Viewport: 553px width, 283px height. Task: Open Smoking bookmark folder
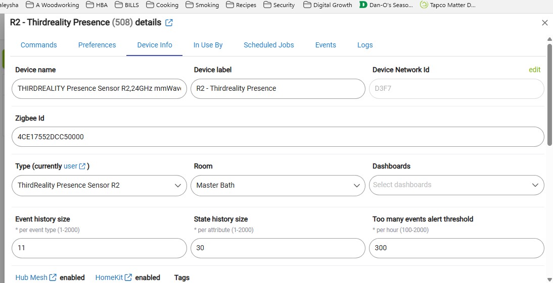tap(202, 5)
